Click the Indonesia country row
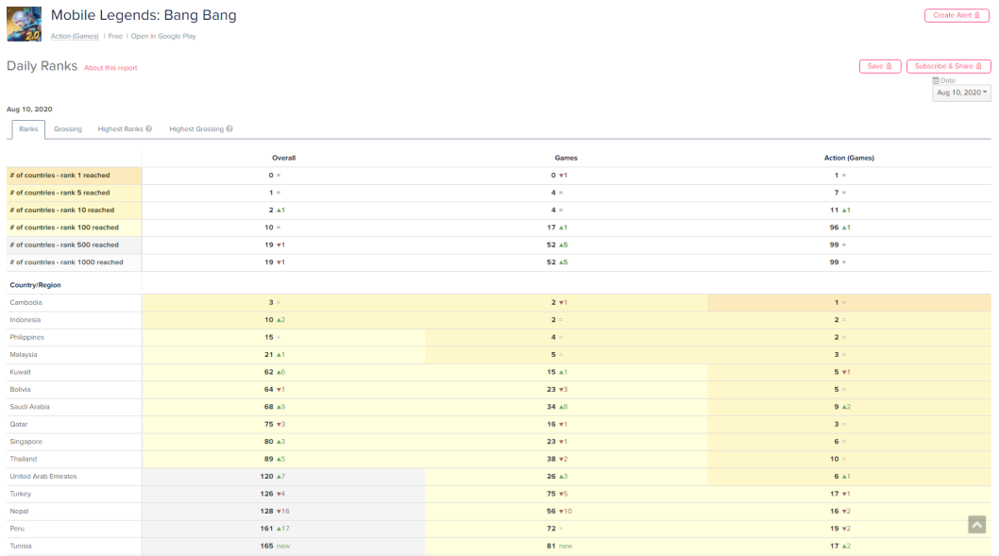 [x=499, y=320]
